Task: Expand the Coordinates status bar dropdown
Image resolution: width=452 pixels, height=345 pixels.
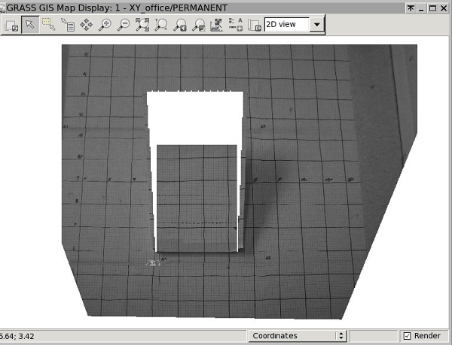Action: (341, 336)
